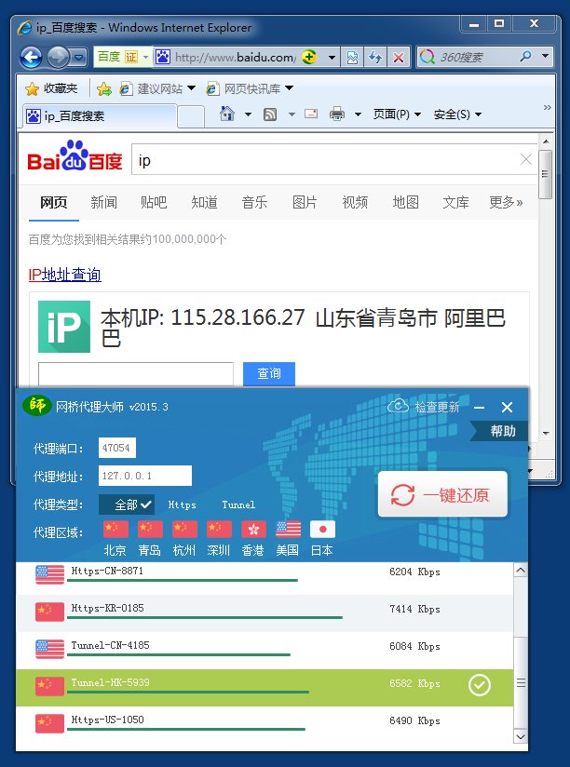Click the printer icon in IE toolbar
The image size is (570, 767).
[337, 114]
